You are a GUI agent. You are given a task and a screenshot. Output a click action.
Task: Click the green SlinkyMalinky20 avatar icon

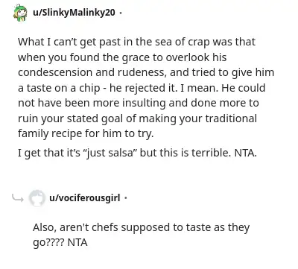point(20,13)
